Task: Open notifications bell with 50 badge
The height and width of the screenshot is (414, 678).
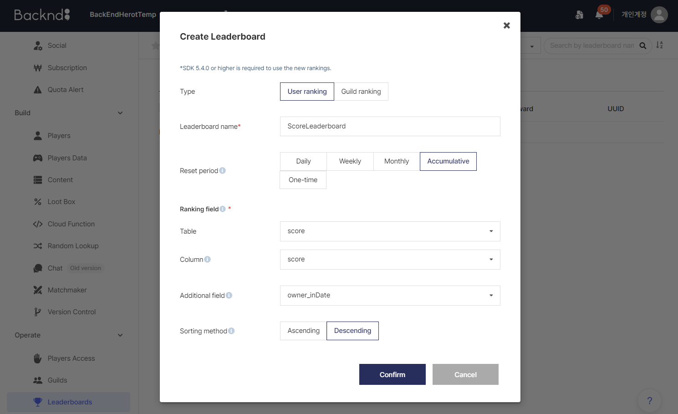Action: pos(599,15)
